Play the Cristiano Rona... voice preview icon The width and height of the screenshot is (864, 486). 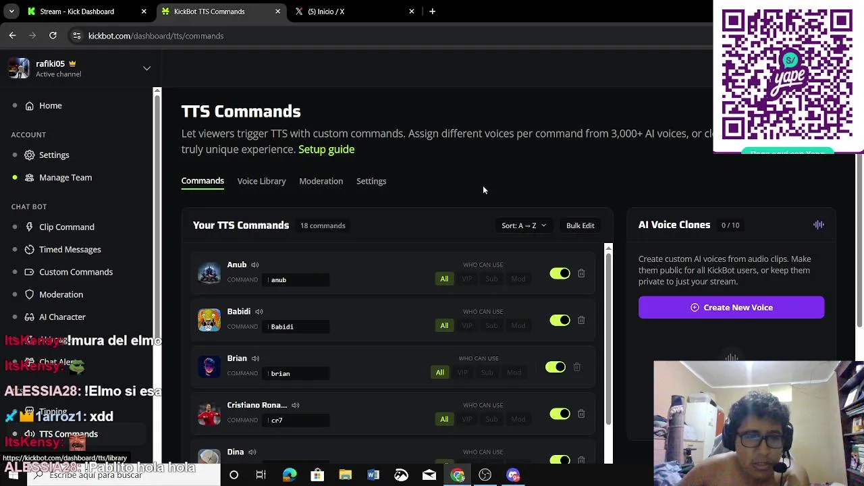point(295,406)
